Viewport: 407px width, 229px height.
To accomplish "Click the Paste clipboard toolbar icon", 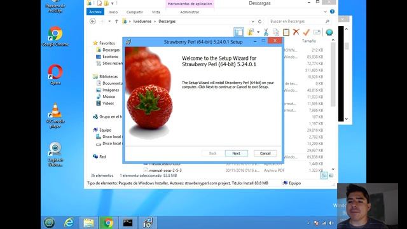I will [286, 32].
